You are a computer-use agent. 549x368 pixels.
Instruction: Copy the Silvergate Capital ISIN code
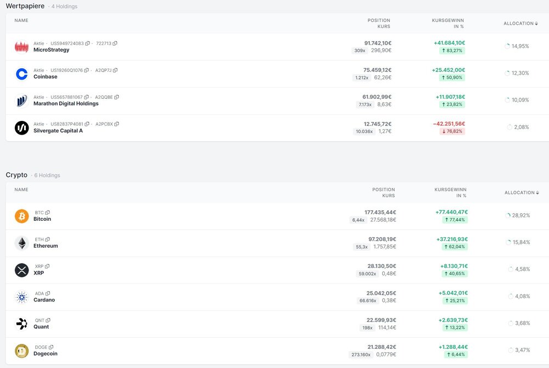(87, 124)
